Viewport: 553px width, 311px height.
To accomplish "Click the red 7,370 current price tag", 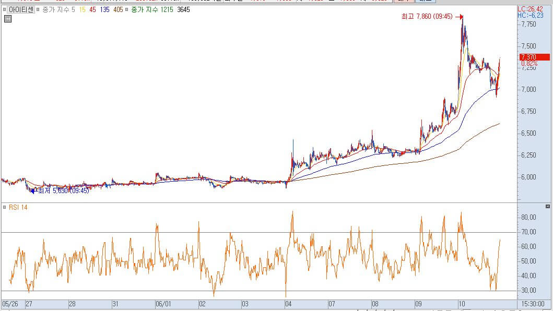I will pos(535,57).
